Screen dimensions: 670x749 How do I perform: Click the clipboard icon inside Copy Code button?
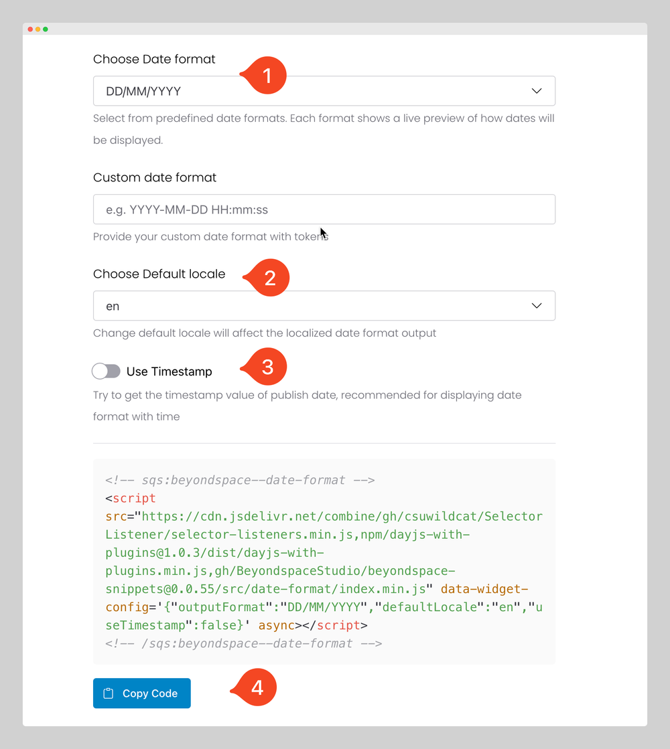tap(109, 693)
